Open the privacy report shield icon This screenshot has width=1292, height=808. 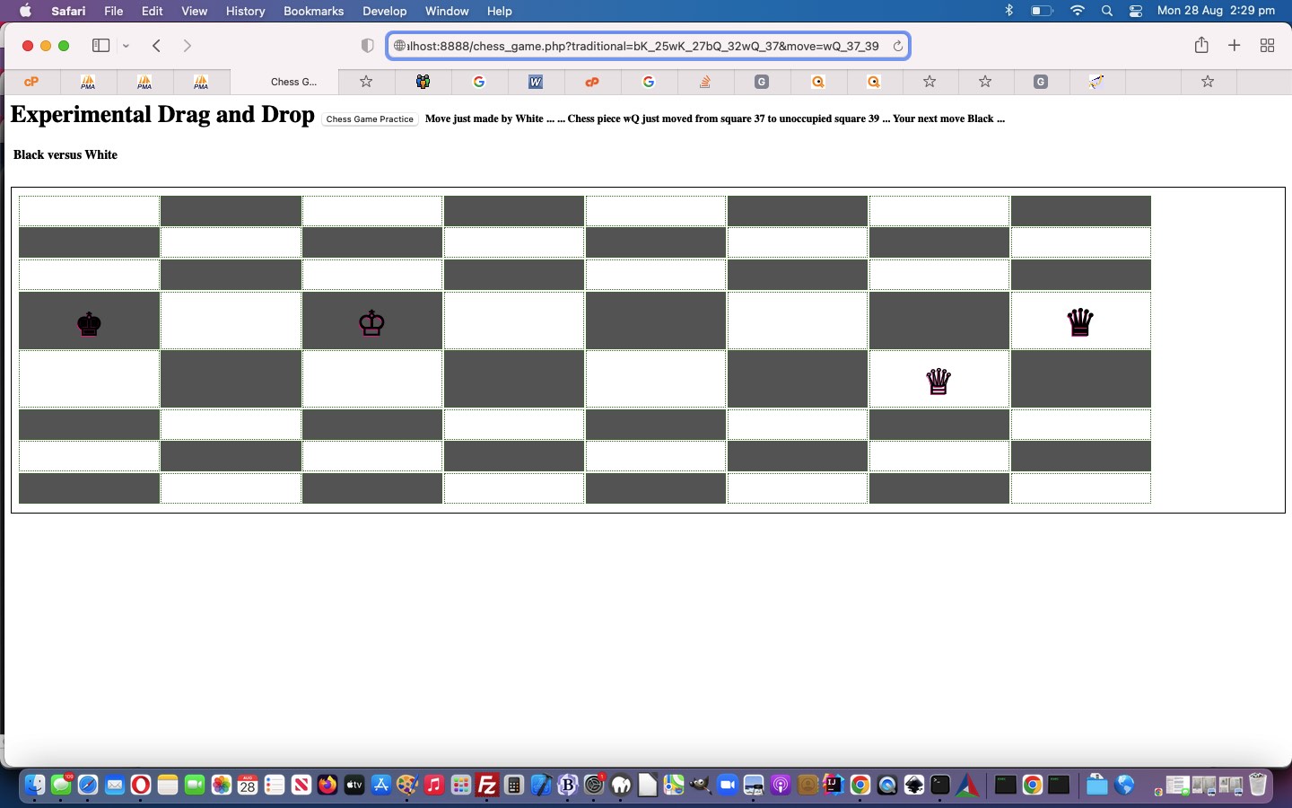tap(367, 46)
